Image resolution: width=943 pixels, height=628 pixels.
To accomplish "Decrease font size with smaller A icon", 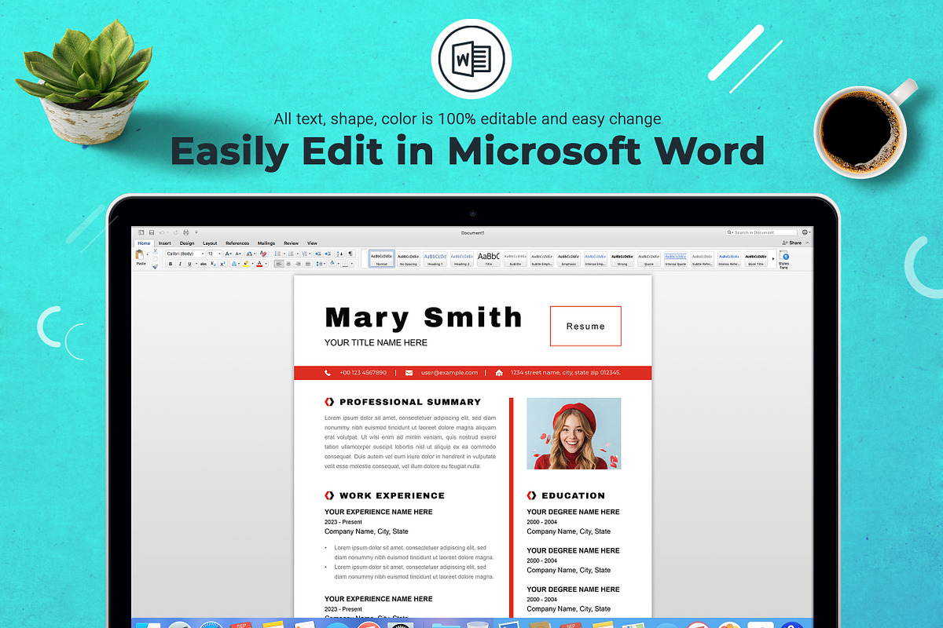I will point(238,254).
